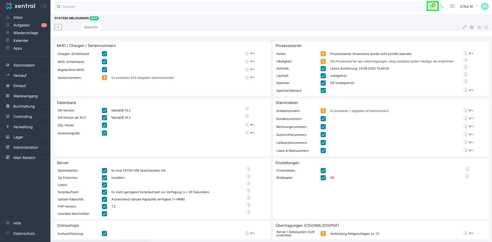Click the phone icon in header

(442, 6)
